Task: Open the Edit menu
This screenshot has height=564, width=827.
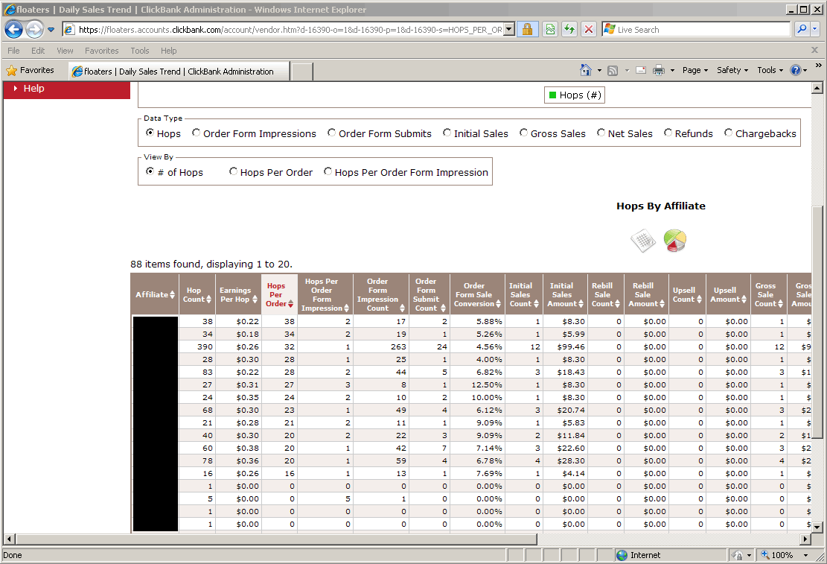Action: [38, 51]
